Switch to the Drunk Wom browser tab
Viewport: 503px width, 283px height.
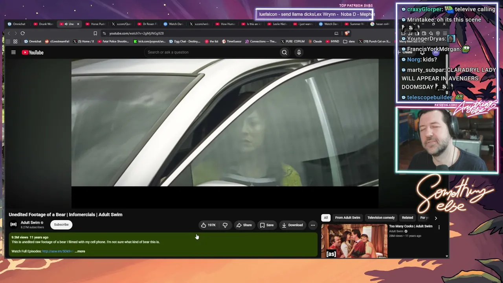(x=43, y=24)
